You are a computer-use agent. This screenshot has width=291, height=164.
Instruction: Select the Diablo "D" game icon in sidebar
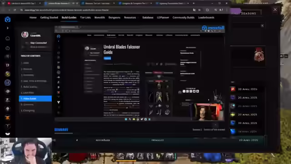8,65
